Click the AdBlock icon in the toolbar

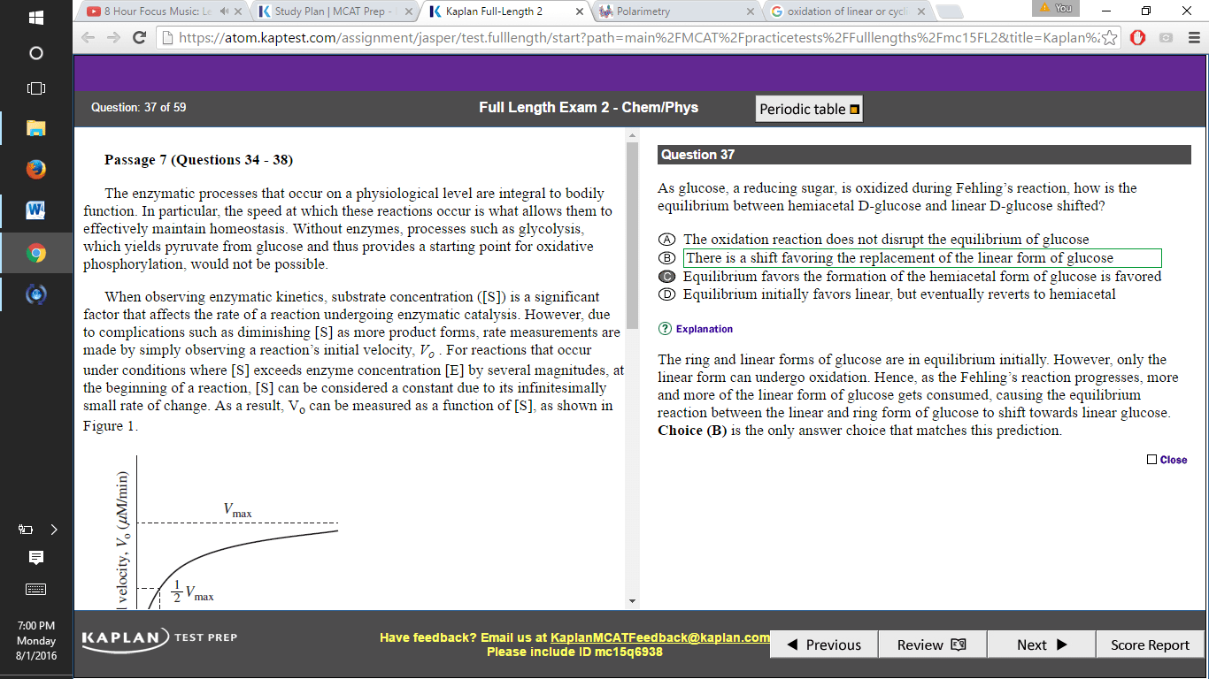1137,39
